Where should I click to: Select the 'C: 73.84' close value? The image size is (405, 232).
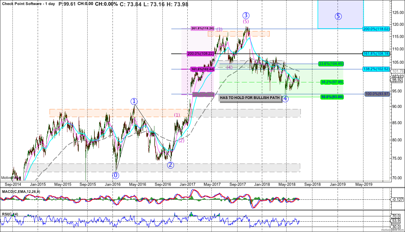131,4
